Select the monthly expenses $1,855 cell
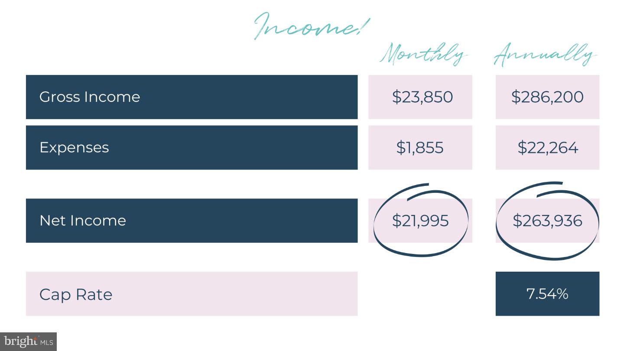The image size is (624, 351). coord(420,147)
